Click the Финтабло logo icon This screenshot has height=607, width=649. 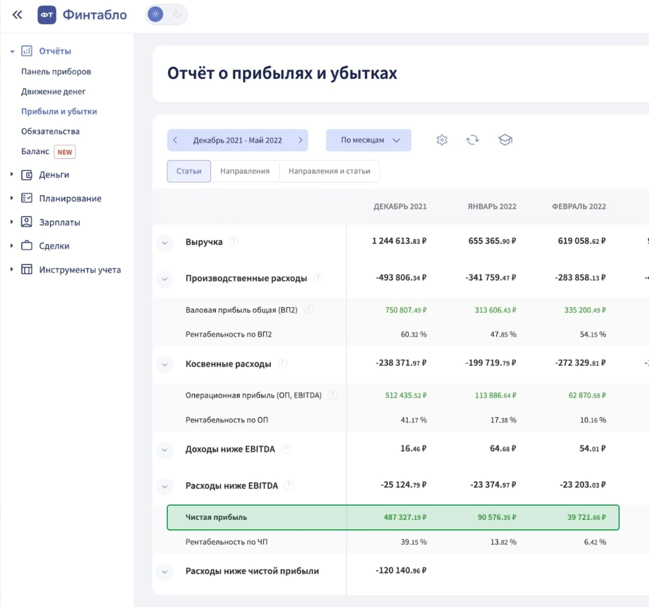pos(47,15)
